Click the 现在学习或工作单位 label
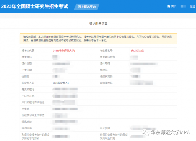Viewport: 196px width, 141px height. [33, 115]
